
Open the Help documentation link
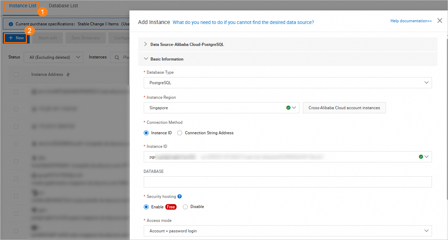pyautogui.click(x=411, y=21)
